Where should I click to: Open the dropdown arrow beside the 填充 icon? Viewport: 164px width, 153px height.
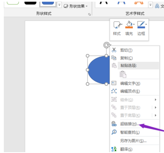134,25
